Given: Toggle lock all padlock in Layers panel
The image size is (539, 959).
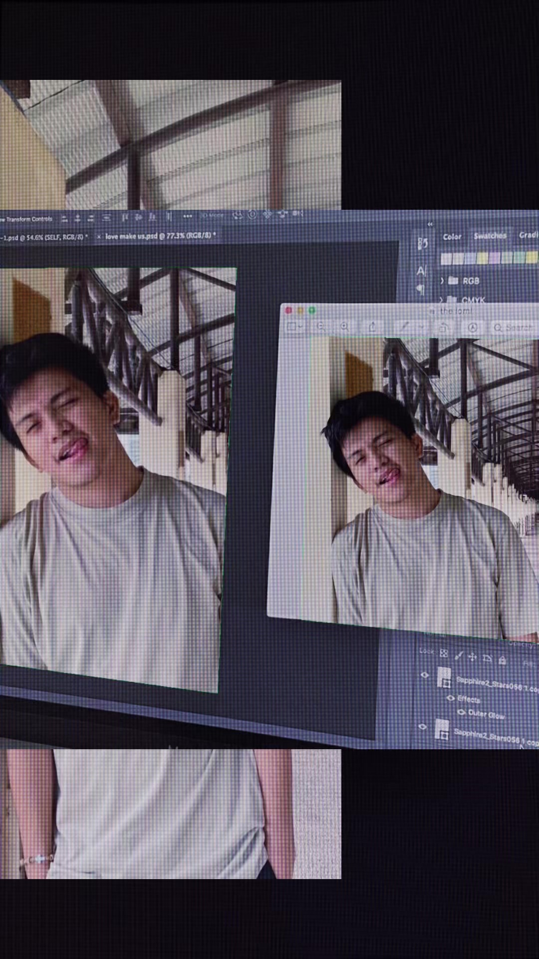Looking at the screenshot, I should [503, 660].
